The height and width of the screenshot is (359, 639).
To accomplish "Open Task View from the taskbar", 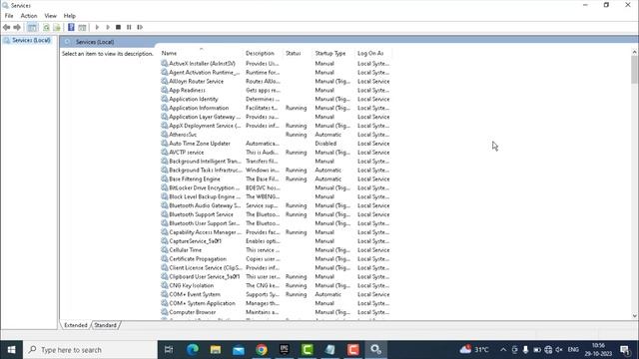I will pos(169,350).
